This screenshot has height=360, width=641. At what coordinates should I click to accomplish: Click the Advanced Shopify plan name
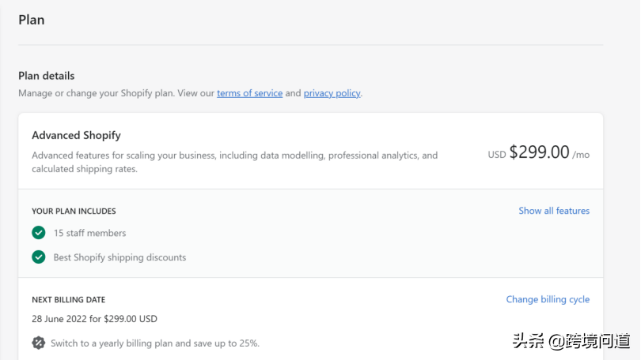[76, 135]
